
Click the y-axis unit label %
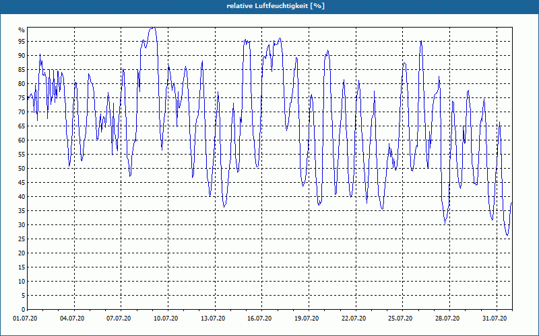click(x=22, y=30)
